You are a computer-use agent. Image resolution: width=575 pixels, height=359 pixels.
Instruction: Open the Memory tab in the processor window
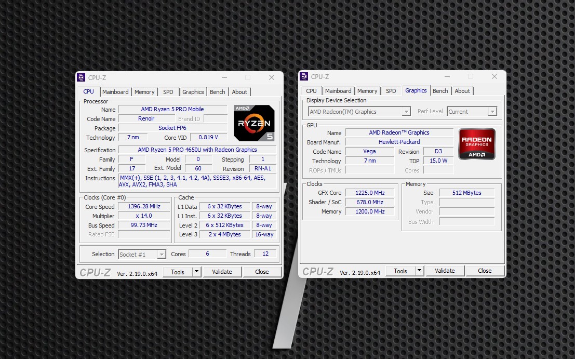144,92
